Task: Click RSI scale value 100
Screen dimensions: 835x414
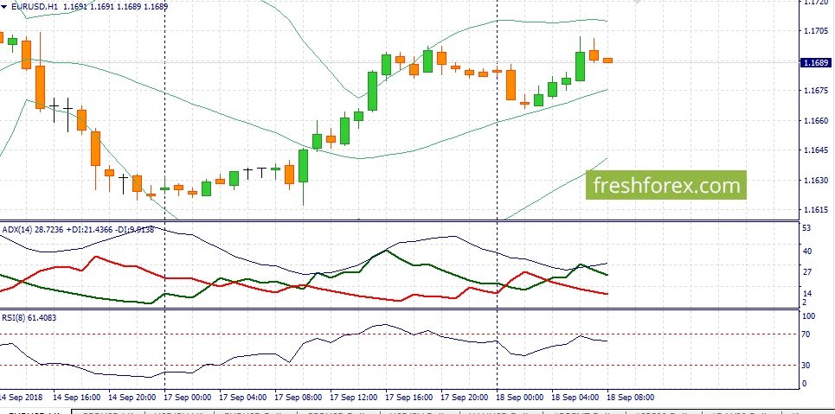Action: (x=808, y=316)
